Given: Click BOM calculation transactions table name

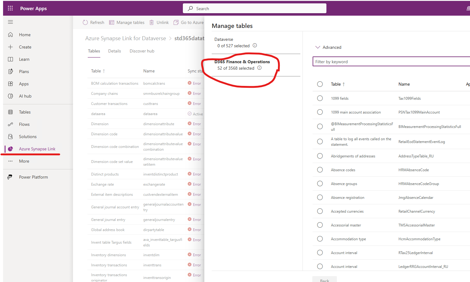Looking at the screenshot, I should [x=114, y=83].
